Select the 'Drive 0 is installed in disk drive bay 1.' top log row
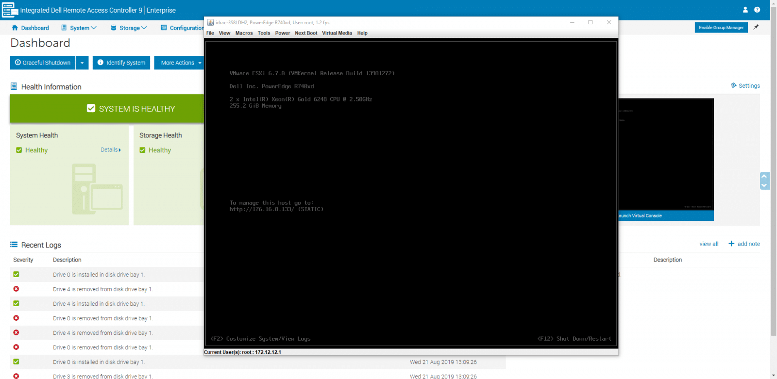 107,274
